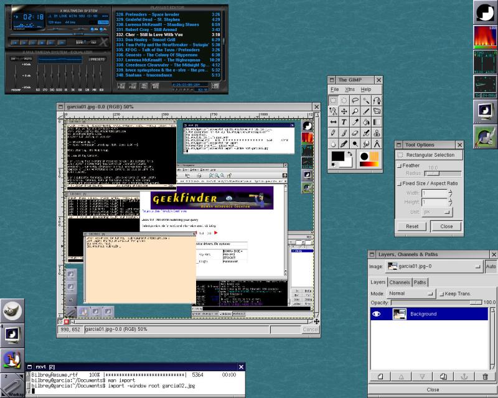The width and height of the screenshot is (498, 398).
Task: Open the Xtns menu in GIMP
Action: click(x=350, y=90)
